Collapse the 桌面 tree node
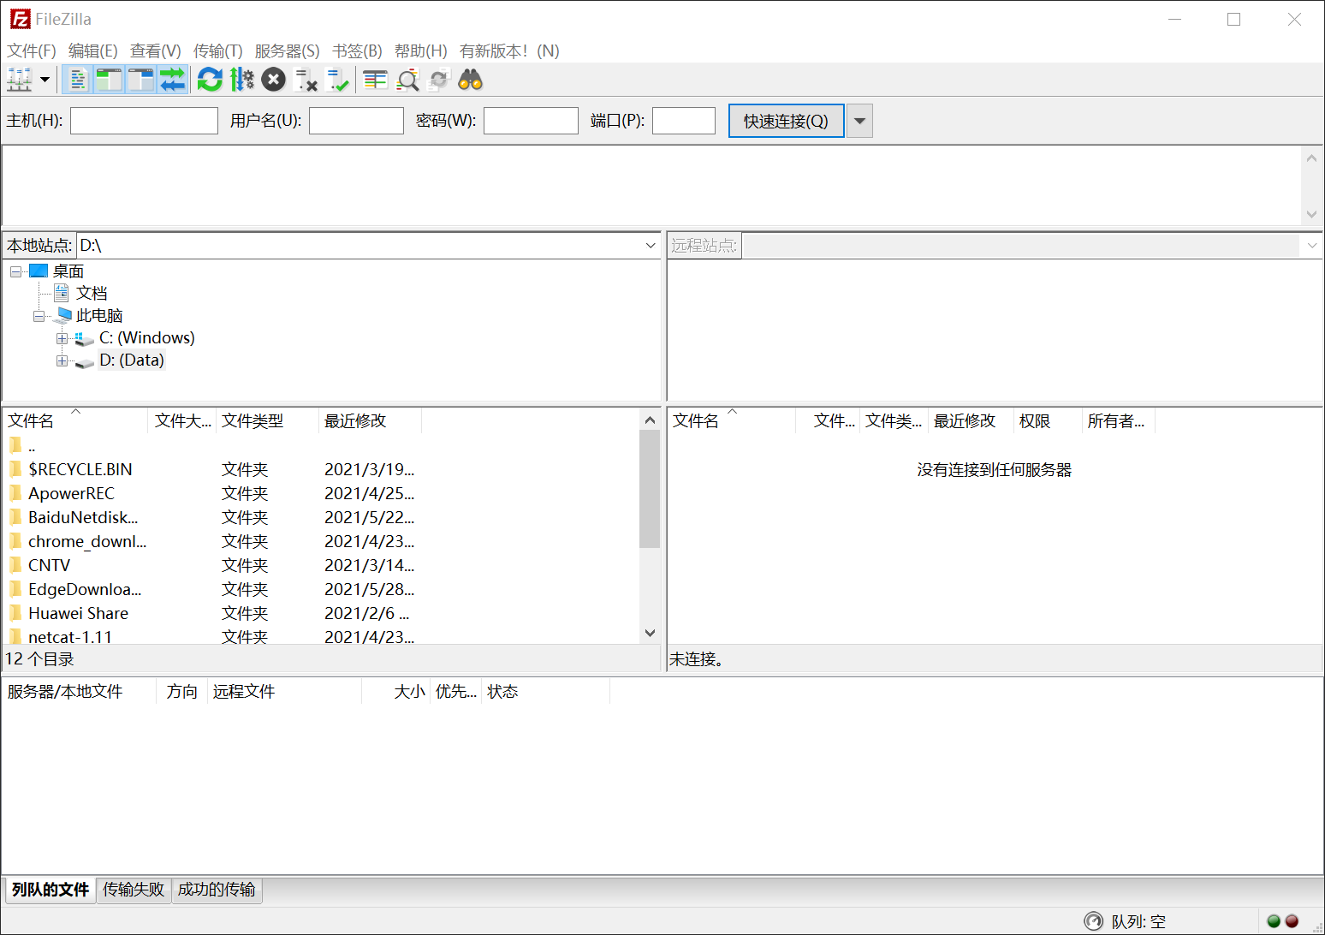This screenshot has width=1325, height=935. (x=15, y=271)
